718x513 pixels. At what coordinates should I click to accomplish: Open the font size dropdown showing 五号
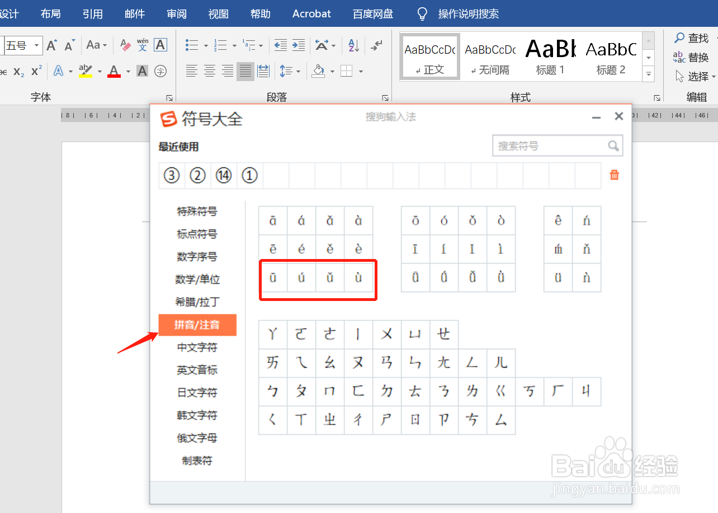coord(36,45)
